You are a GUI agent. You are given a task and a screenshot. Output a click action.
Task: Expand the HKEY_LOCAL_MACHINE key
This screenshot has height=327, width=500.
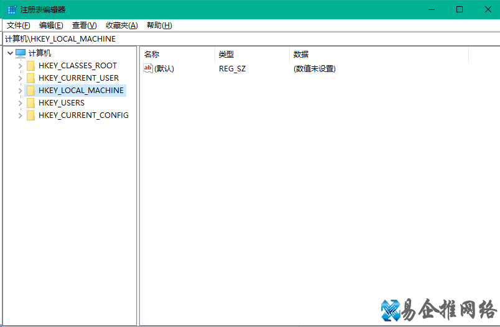[x=21, y=91]
